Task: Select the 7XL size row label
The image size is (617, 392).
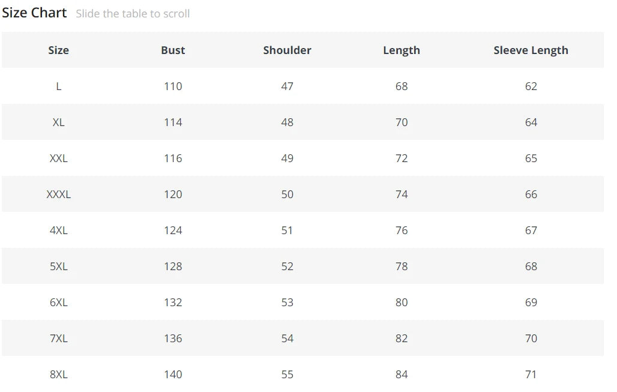Action: tap(58, 339)
